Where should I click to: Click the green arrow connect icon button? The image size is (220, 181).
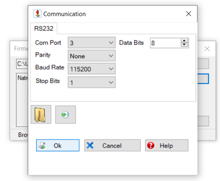click(66, 115)
